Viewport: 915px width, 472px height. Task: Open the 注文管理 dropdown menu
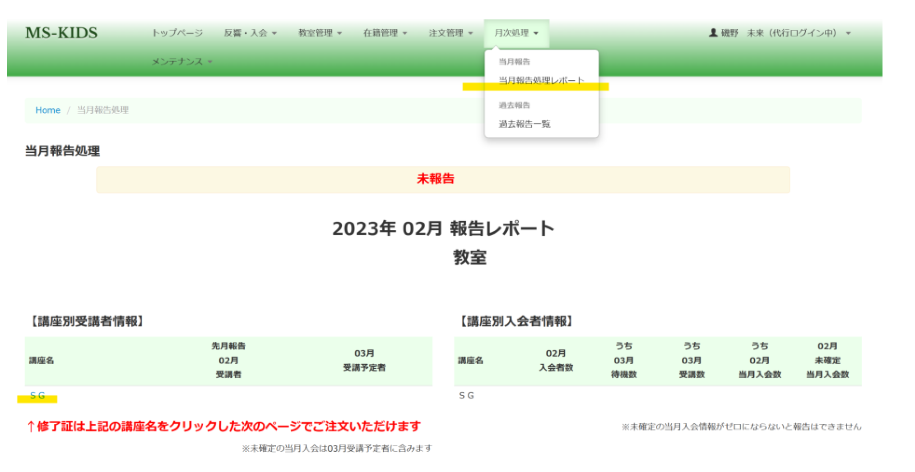coord(451,33)
